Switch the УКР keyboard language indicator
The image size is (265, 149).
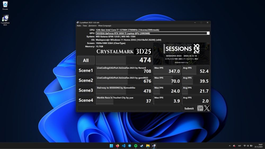point(239,146)
